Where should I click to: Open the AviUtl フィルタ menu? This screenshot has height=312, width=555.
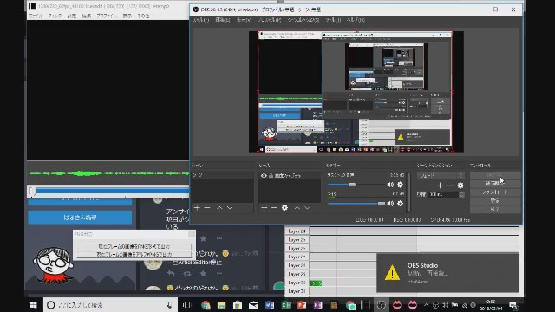coord(55,16)
